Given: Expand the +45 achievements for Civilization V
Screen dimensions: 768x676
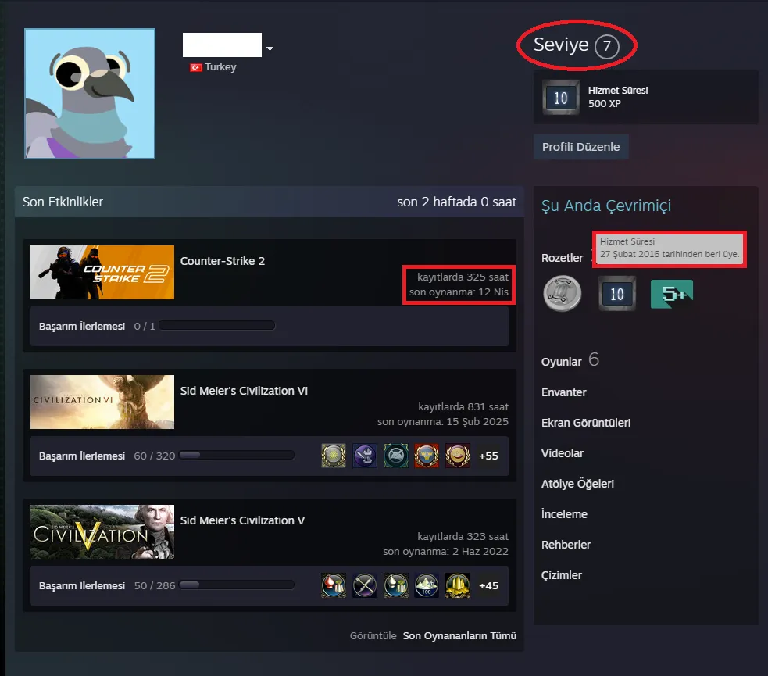Looking at the screenshot, I should 488,585.
